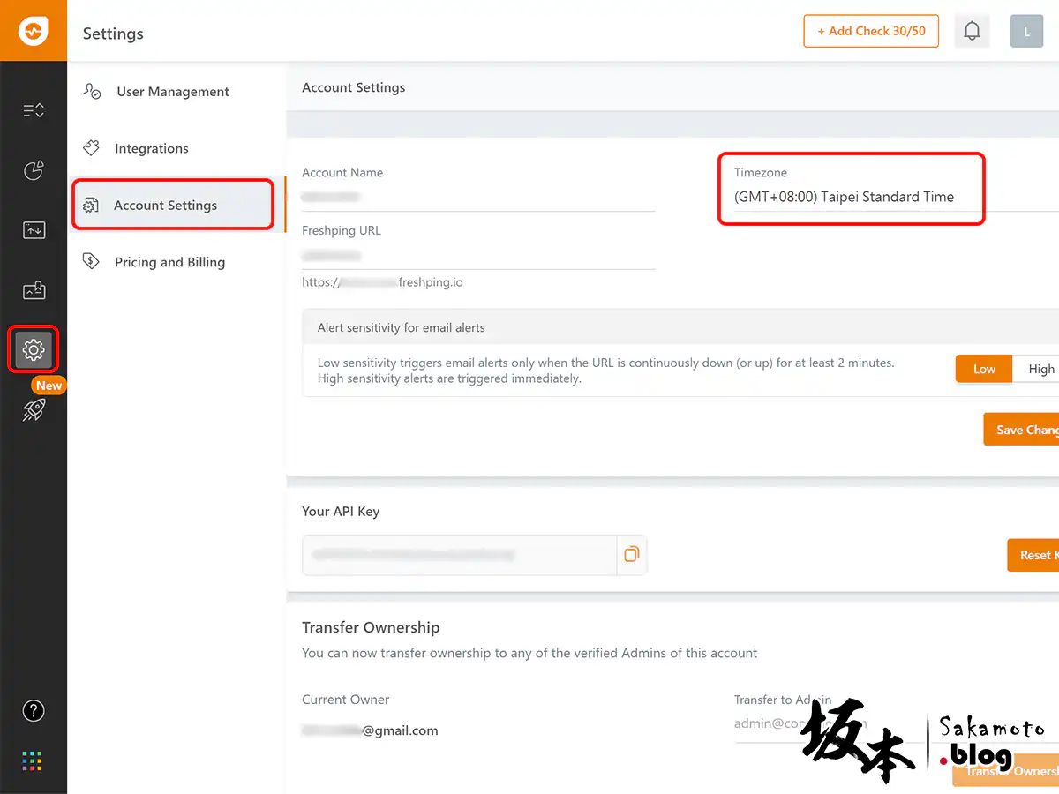Open the checks list sidebar icon
Viewport: 1059px width, 794px height.
(34, 110)
